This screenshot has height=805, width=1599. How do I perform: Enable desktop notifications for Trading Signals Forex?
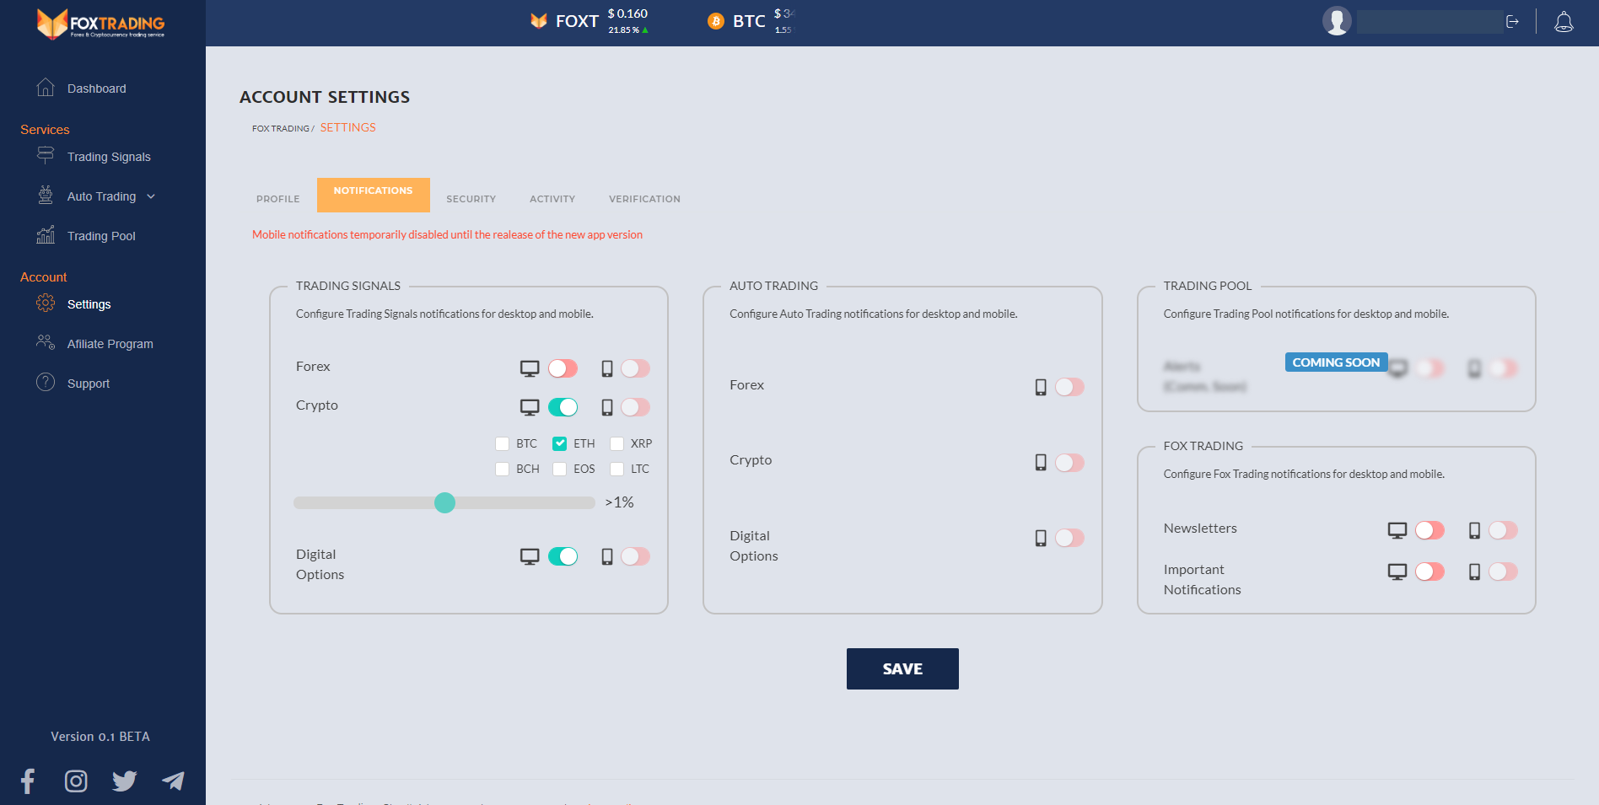(x=563, y=368)
